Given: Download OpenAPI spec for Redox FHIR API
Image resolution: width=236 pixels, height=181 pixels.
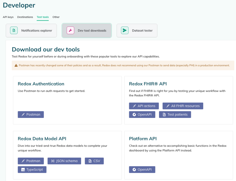Looking at the screenshot, I should 142,114.
